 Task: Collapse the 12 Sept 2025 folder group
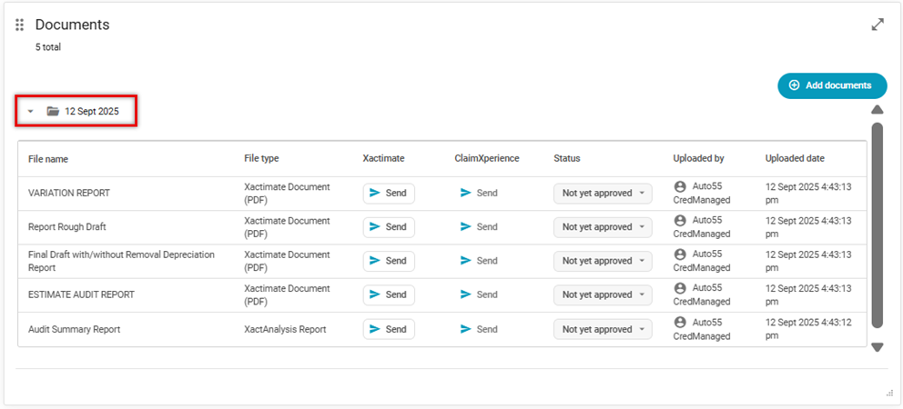point(30,112)
